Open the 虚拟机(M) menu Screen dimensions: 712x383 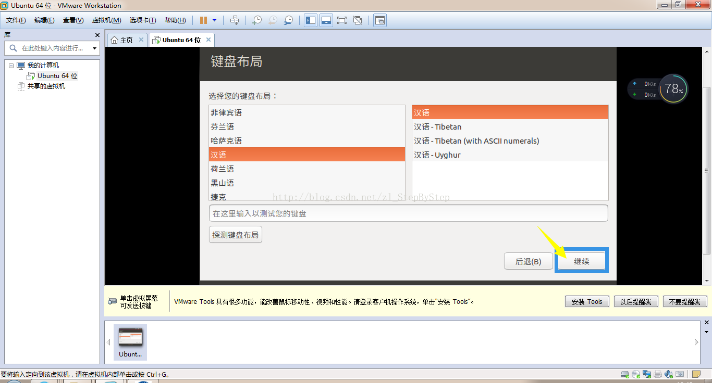(x=106, y=20)
